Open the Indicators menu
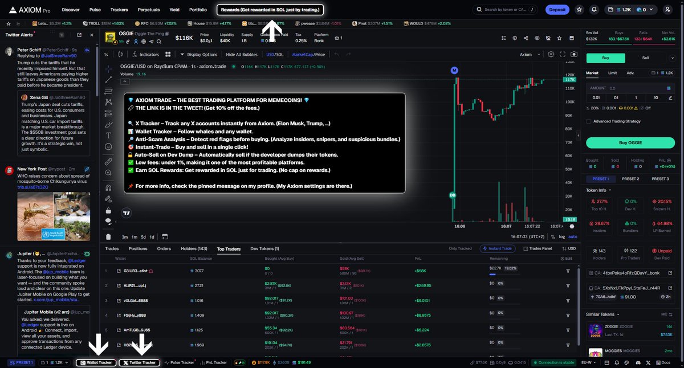This screenshot has height=368, width=684. [146, 55]
